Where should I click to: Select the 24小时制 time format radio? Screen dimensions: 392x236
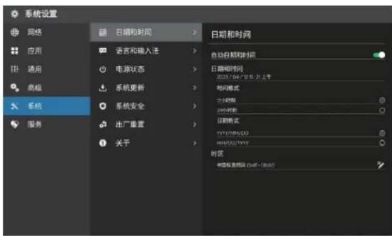tap(382, 110)
